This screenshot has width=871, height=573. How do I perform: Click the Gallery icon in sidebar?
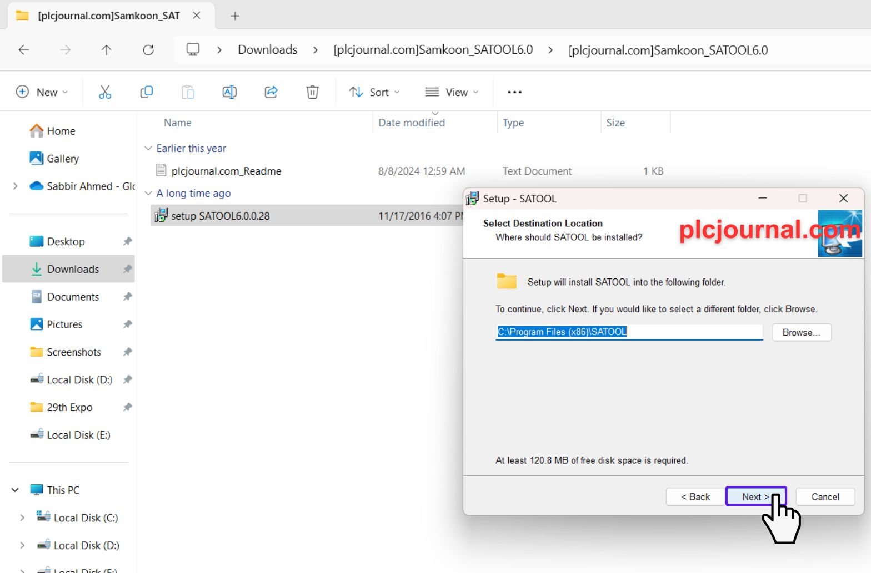pyautogui.click(x=37, y=158)
